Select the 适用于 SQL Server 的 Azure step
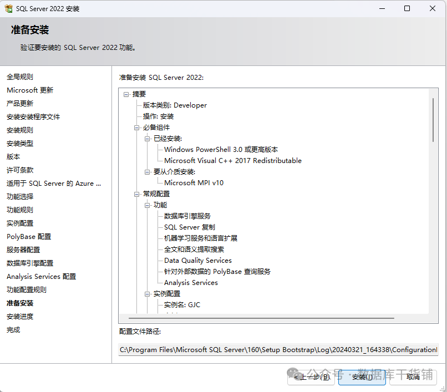Image resolution: width=447 pixels, height=392 pixels. click(x=54, y=184)
